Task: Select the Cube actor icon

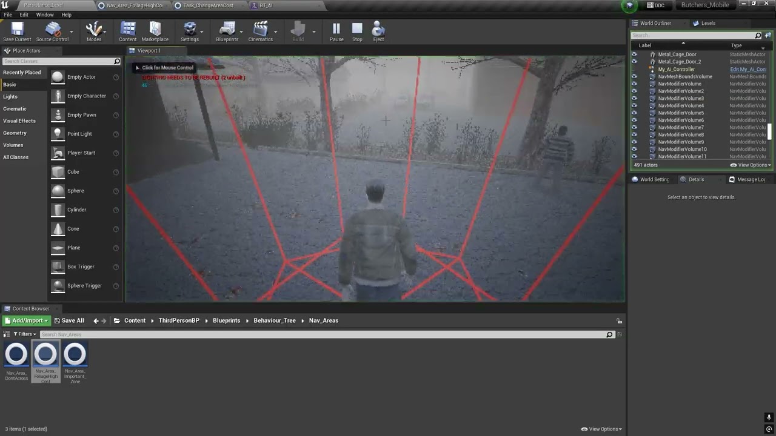Action: point(58,171)
